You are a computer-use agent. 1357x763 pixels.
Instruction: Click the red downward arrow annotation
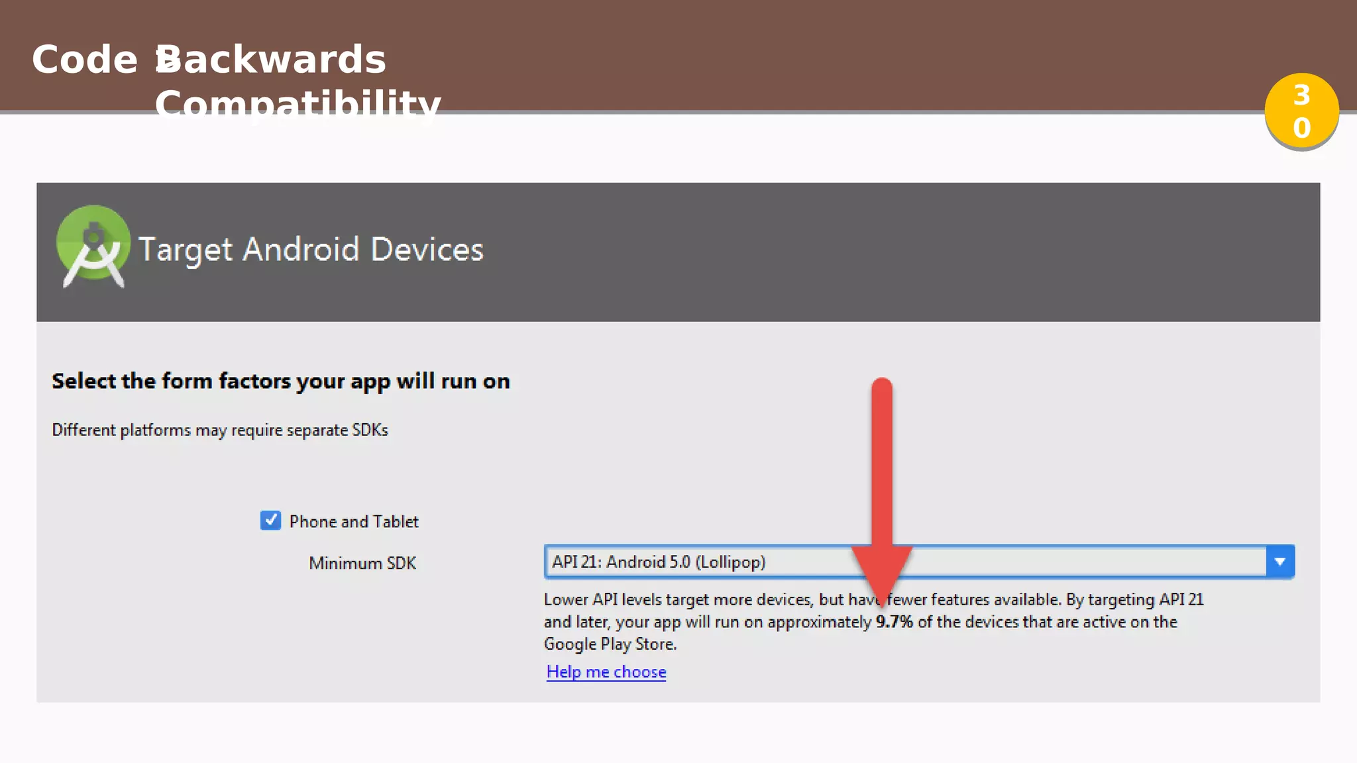[882, 477]
